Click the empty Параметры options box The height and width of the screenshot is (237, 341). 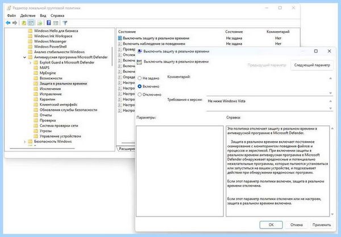(180, 171)
